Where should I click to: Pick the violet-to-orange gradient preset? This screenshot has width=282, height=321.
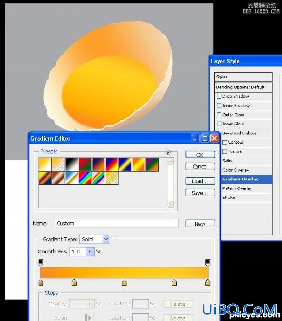coord(98,164)
